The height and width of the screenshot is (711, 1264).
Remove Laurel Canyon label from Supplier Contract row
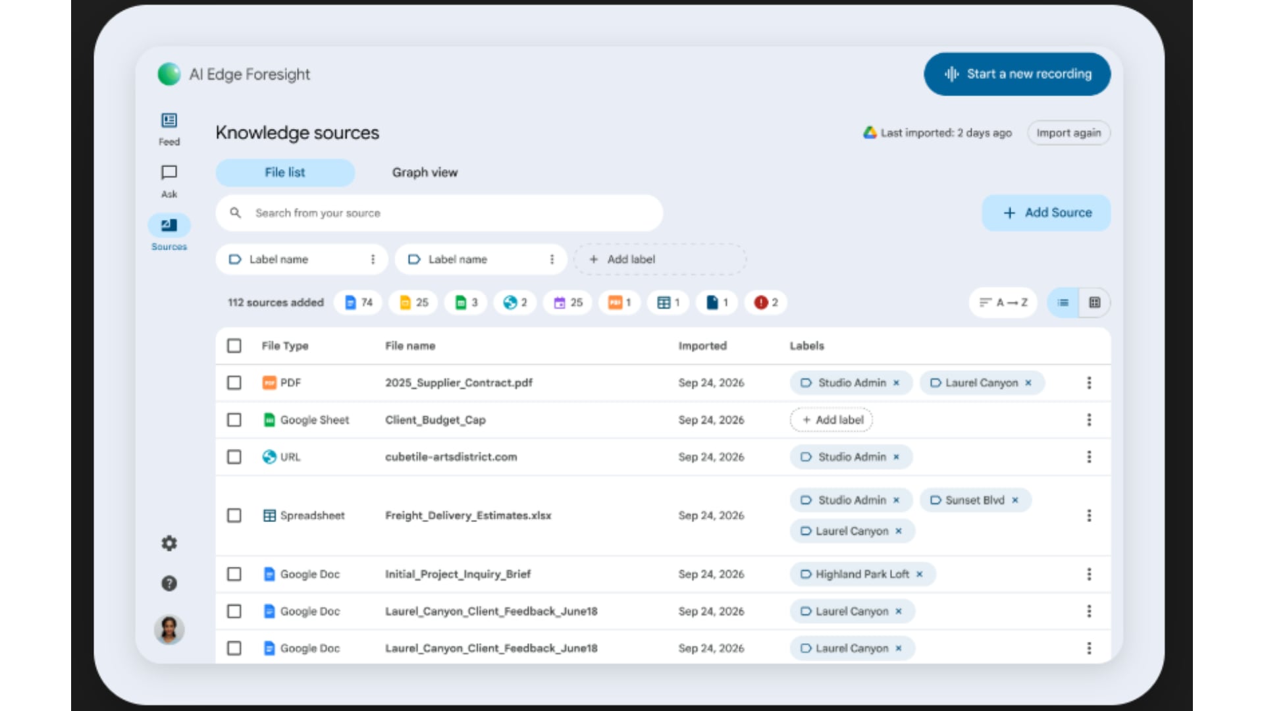pyautogui.click(x=1028, y=383)
